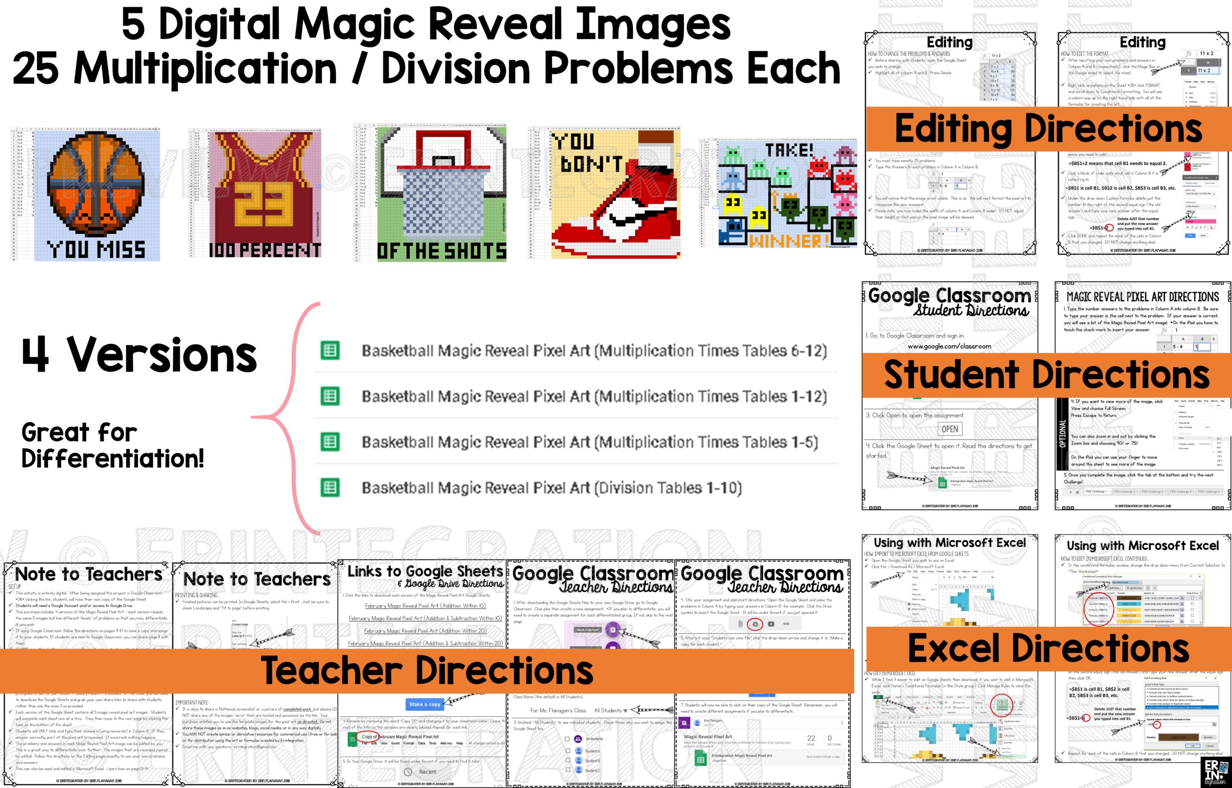
Task: Check the Student B checkbox
Action: point(568,761)
